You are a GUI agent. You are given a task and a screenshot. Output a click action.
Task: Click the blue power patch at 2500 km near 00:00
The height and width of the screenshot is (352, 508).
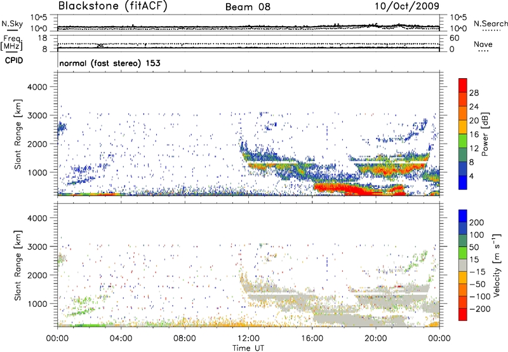click(62, 128)
